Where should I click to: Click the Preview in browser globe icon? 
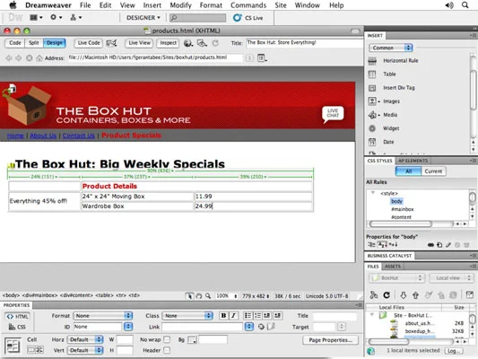click(188, 43)
